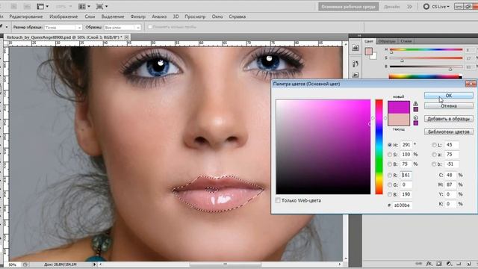Switch to the 'Стили' styles tab
478x269 pixels.
tap(406, 41)
